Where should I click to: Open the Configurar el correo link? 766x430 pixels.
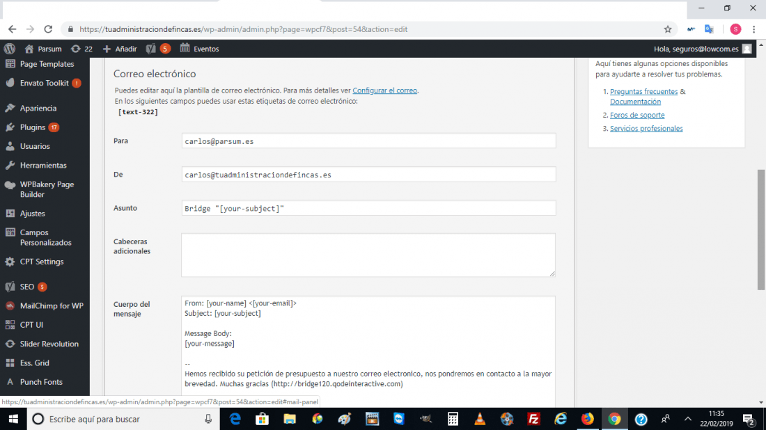pyautogui.click(x=384, y=90)
